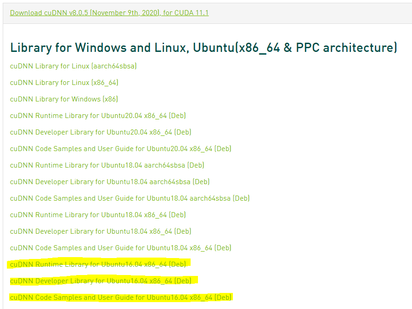Open Code Samples and User Guide Ubuntu18.04 aarch64sbsa

click(130, 198)
